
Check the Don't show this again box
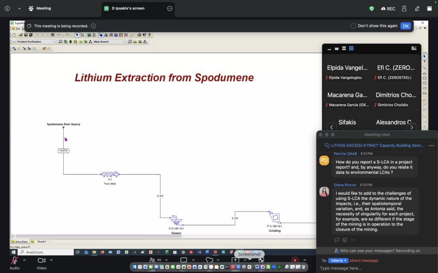[353, 26]
